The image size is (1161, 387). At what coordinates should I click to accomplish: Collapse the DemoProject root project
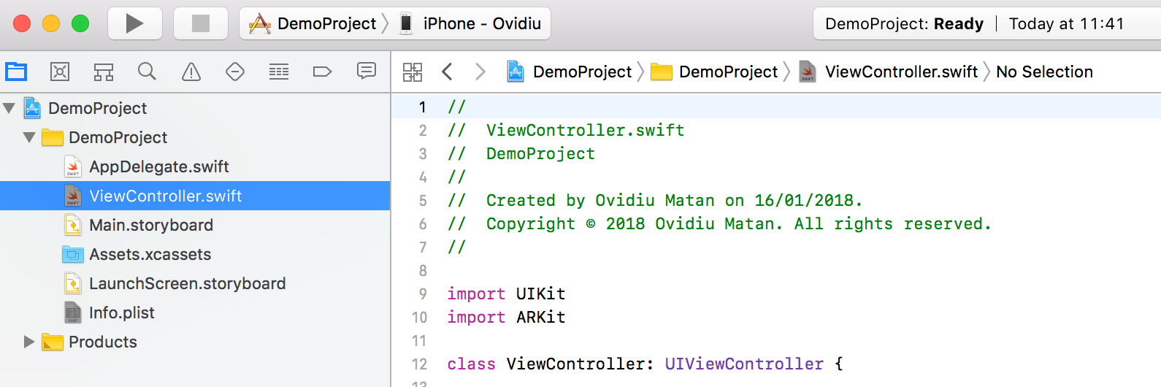9,108
